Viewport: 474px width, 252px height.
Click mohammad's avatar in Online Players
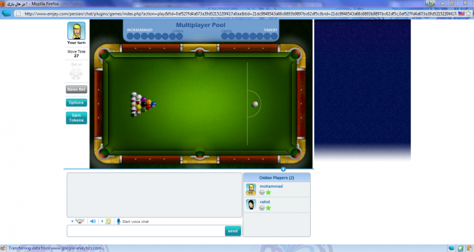[251, 189]
